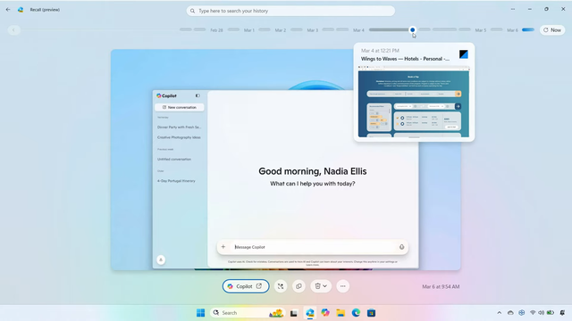This screenshot has height=321, width=572.
Task: Toggle the Copilot sidebar panel icon
Action: pos(198,95)
